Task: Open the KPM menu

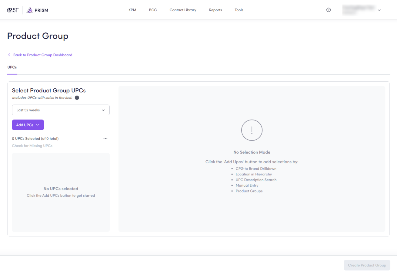Action: pos(132,10)
